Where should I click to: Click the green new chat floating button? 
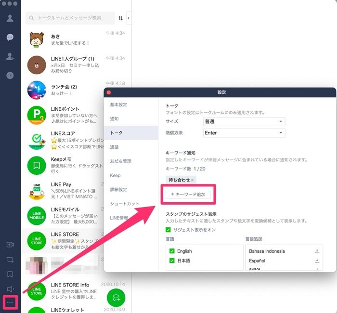[116, 298]
